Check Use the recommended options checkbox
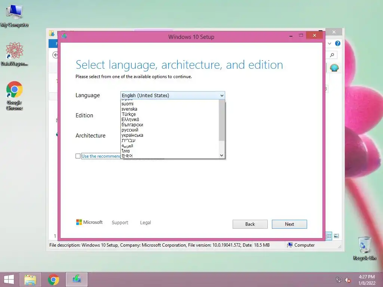383x287 pixels. [x=78, y=156]
